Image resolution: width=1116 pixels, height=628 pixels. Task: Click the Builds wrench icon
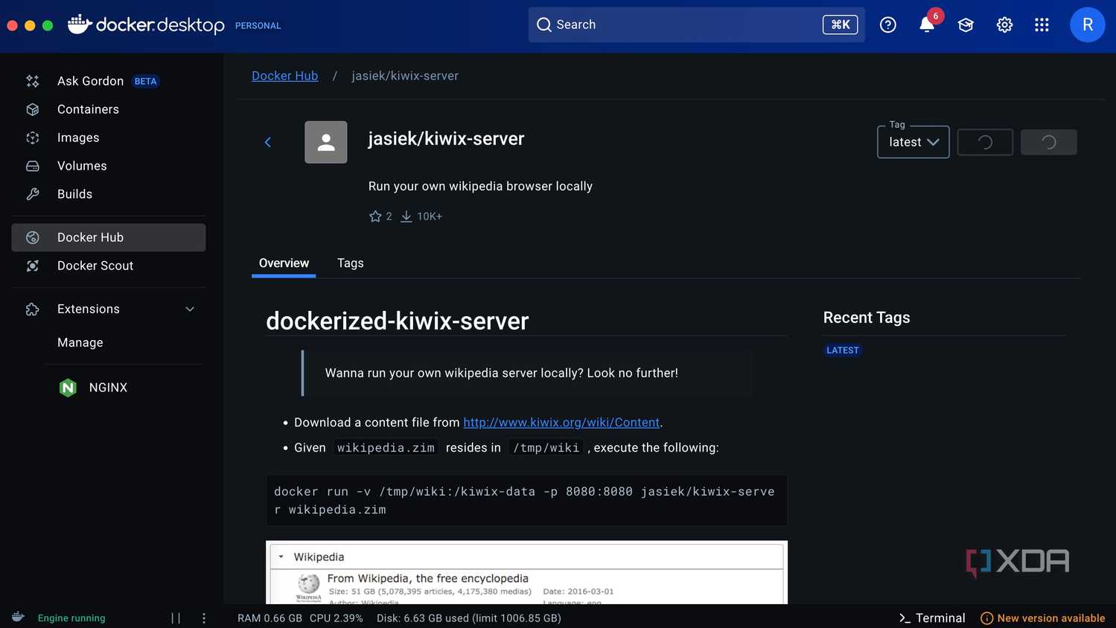pyautogui.click(x=33, y=194)
